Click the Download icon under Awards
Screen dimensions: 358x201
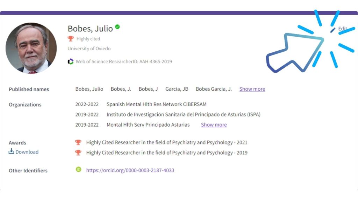click(12, 151)
